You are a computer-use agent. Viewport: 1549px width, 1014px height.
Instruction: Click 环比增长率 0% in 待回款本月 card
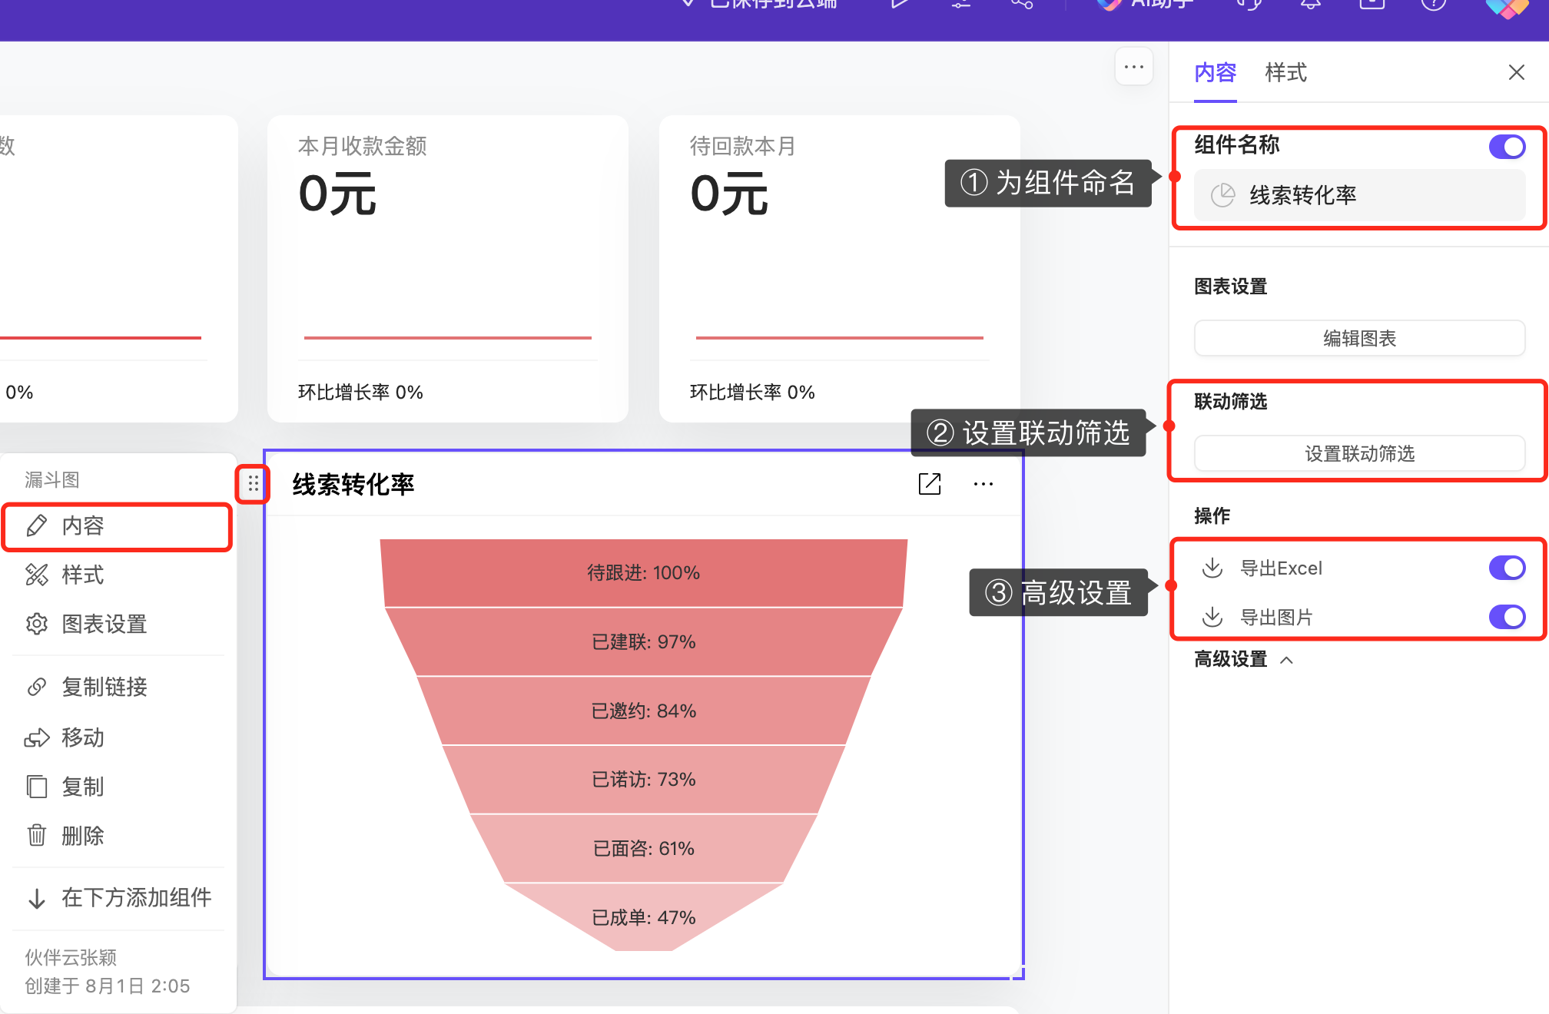point(752,393)
